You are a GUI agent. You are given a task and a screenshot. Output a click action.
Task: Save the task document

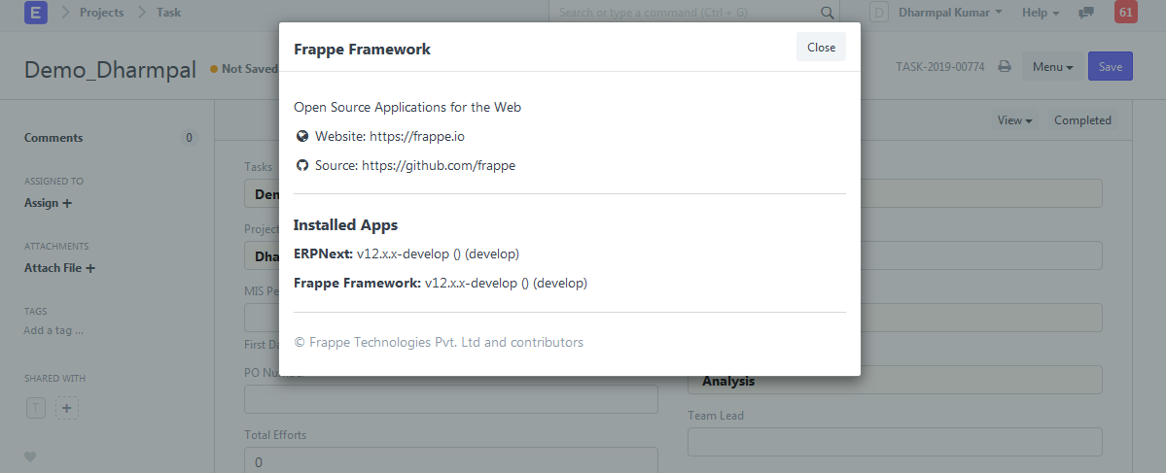tap(1111, 67)
